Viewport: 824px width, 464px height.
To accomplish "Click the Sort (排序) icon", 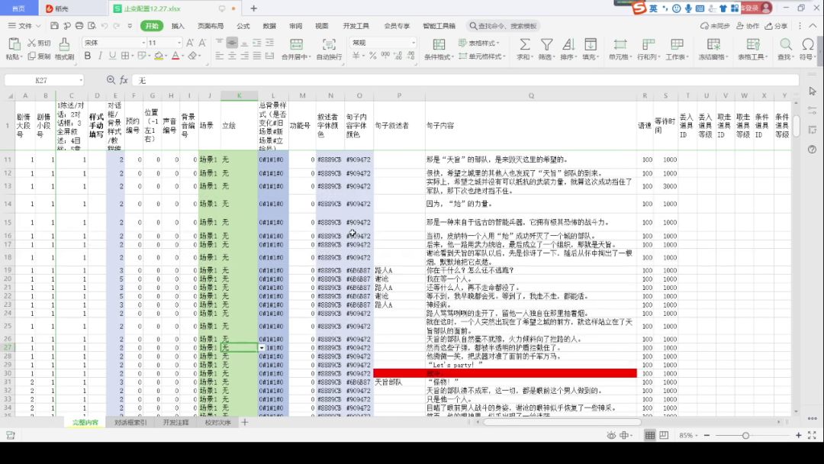I will pyautogui.click(x=568, y=44).
